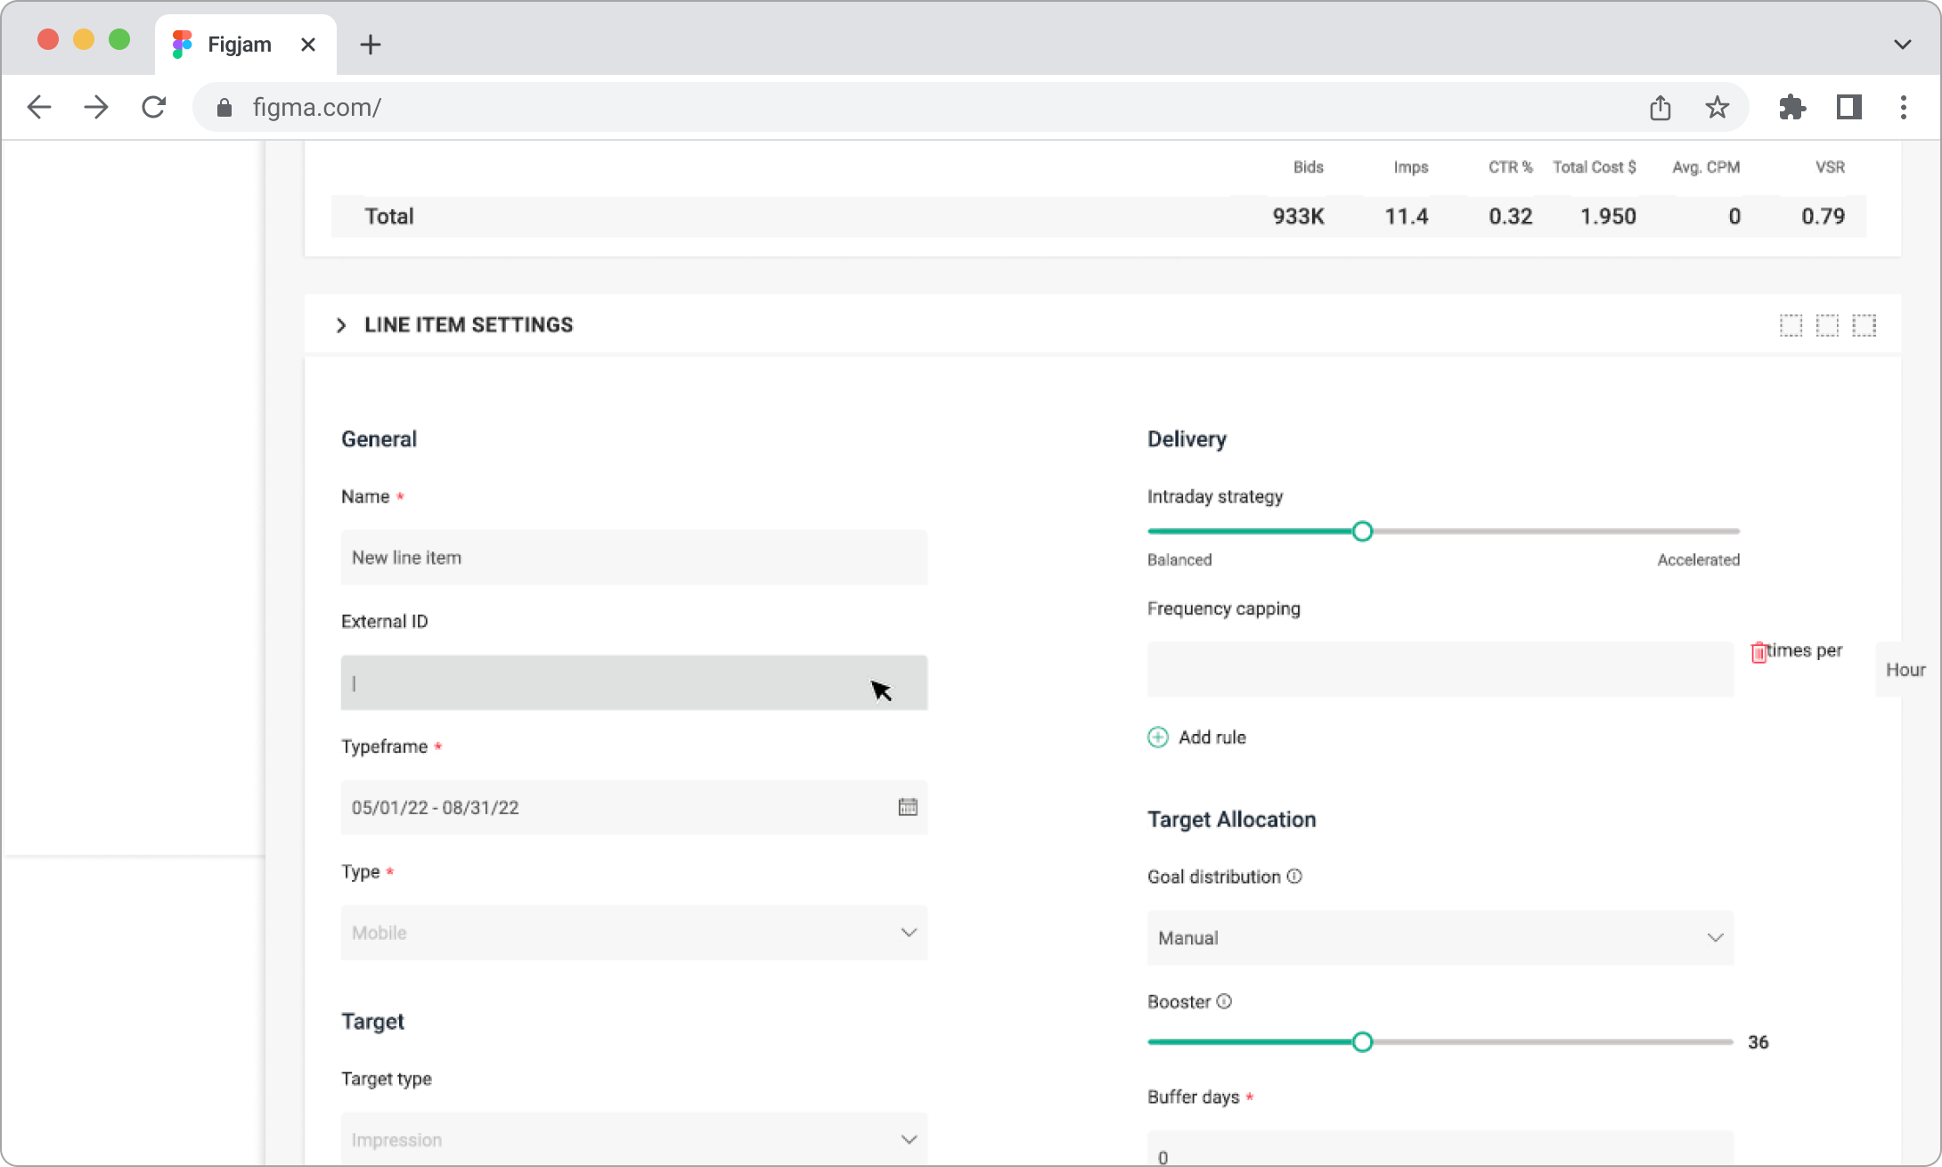Screen dimensions: 1942x1167
Task: Open the Type dropdown showing Mobile
Action: click(x=634, y=933)
